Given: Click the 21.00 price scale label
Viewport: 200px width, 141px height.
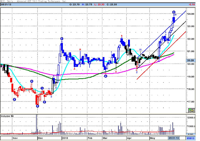Looking at the screenshot, I should [191, 51].
